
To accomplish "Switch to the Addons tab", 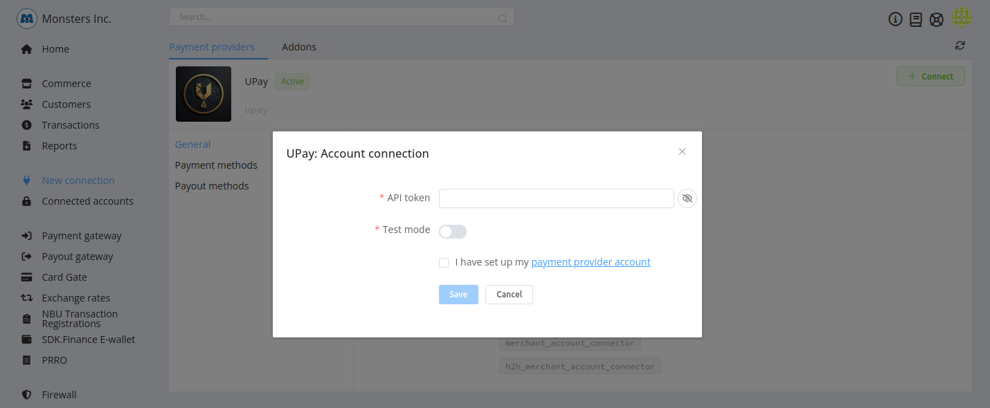I will click(x=299, y=47).
